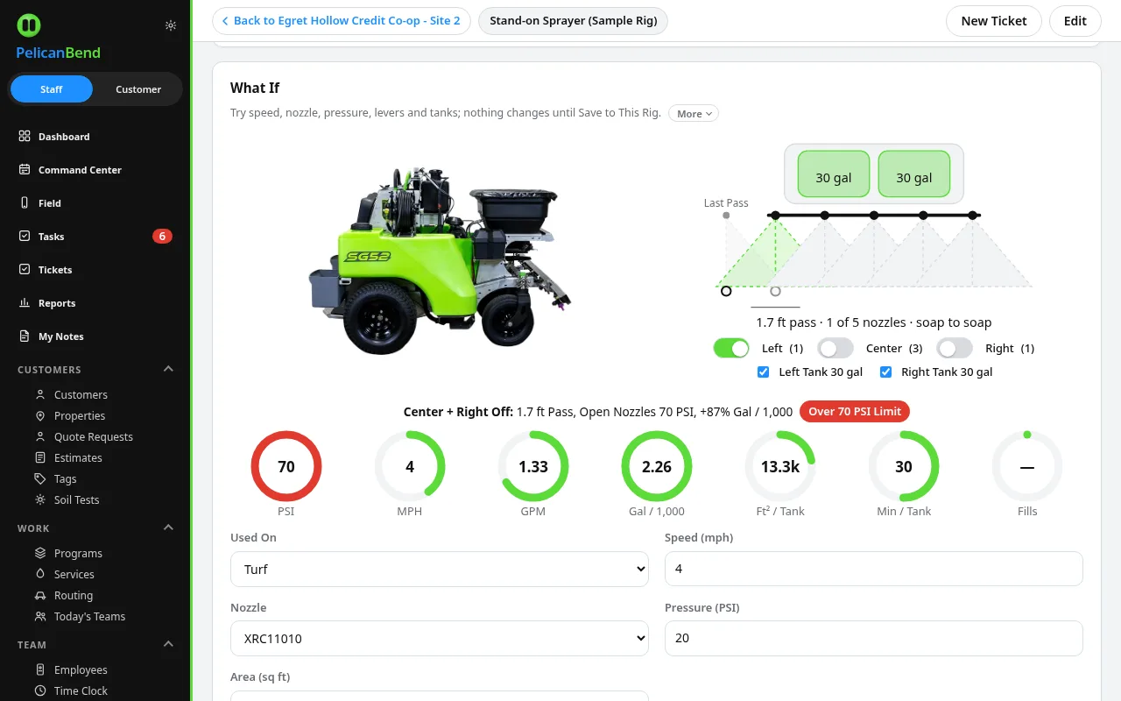The width and height of the screenshot is (1121, 701).
Task: Switch to Customer view tab
Action: tap(138, 89)
